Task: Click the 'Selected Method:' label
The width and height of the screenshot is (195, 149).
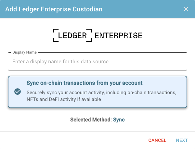Action: (91, 120)
